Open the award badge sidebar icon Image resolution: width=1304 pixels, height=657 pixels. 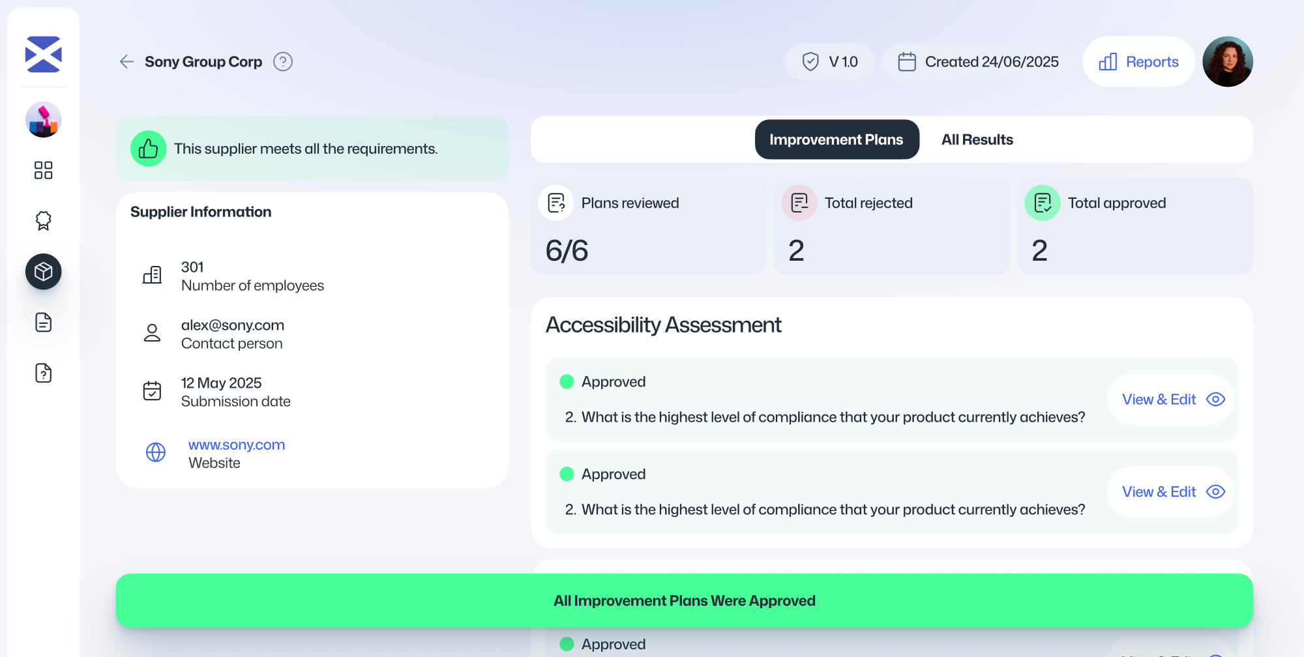43,221
